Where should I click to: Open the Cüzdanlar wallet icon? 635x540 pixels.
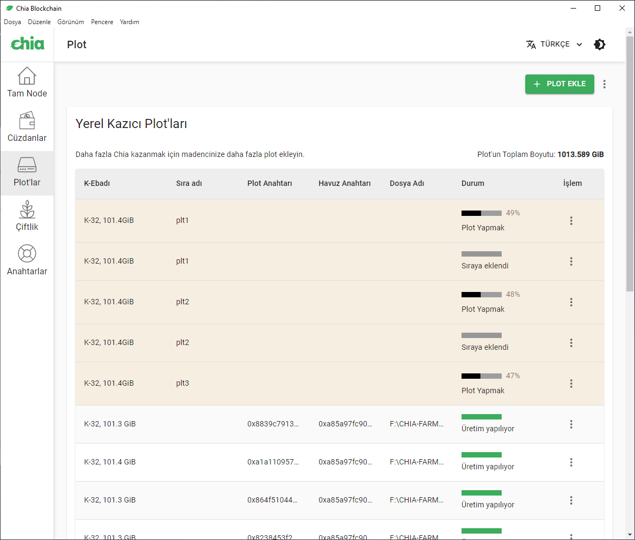pos(27,121)
